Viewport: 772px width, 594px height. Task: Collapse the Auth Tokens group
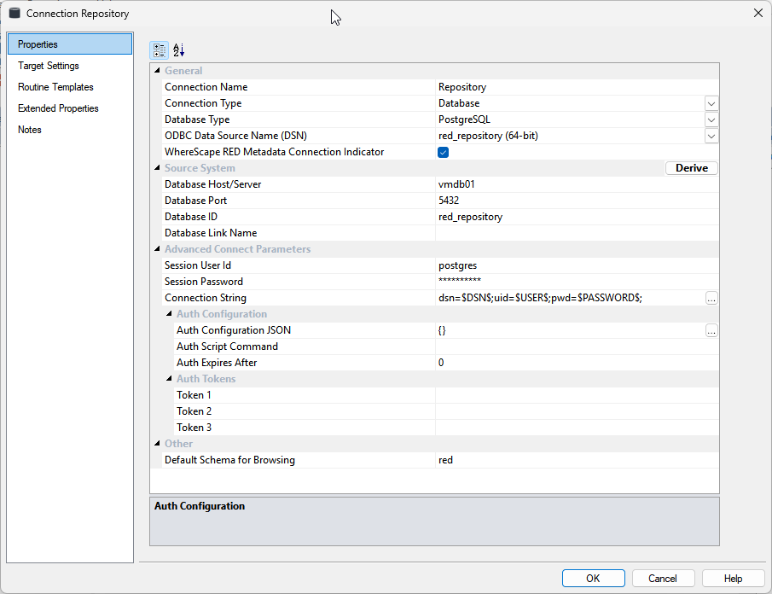pos(168,379)
